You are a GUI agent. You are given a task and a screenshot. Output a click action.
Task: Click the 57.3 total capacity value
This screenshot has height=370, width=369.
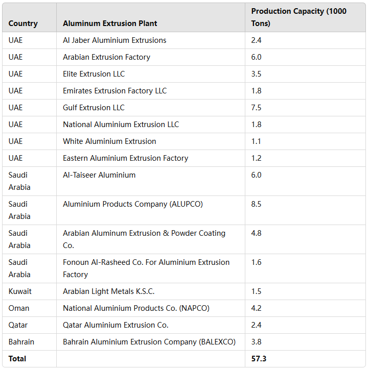(x=259, y=359)
